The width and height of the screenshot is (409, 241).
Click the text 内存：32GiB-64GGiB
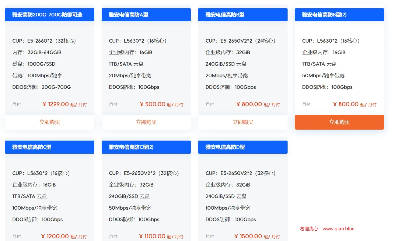click(x=37, y=52)
